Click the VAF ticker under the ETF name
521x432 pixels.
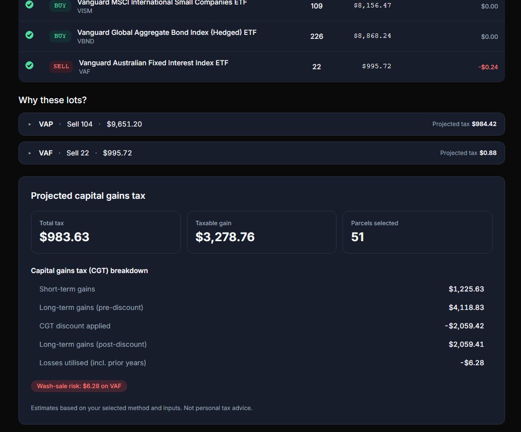point(84,72)
